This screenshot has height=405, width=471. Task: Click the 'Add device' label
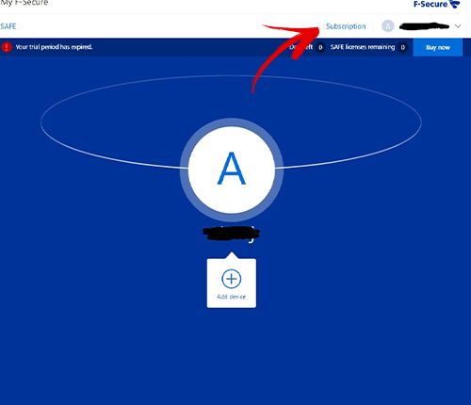pyautogui.click(x=232, y=297)
